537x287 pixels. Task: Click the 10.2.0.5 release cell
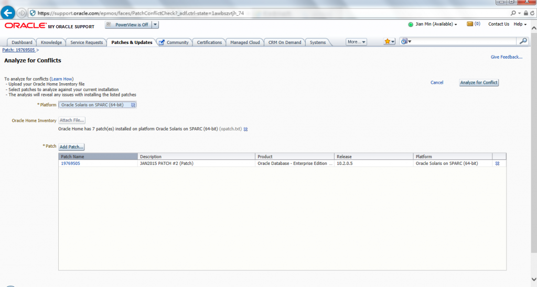pyautogui.click(x=373, y=163)
